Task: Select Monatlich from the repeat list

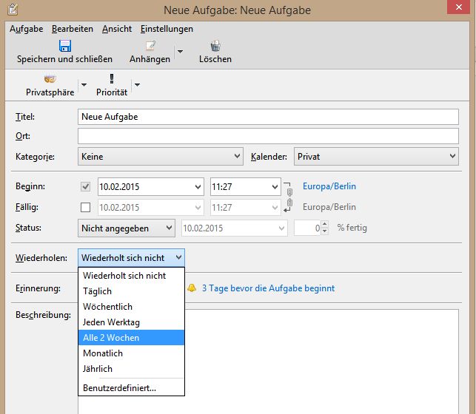Action: (x=103, y=353)
